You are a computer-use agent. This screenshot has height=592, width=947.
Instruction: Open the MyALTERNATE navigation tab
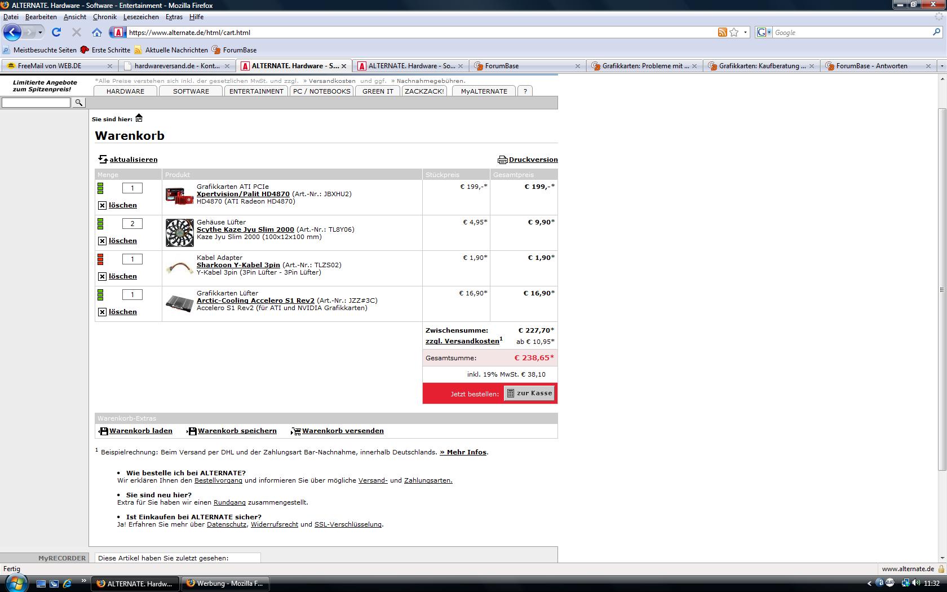pyautogui.click(x=484, y=91)
